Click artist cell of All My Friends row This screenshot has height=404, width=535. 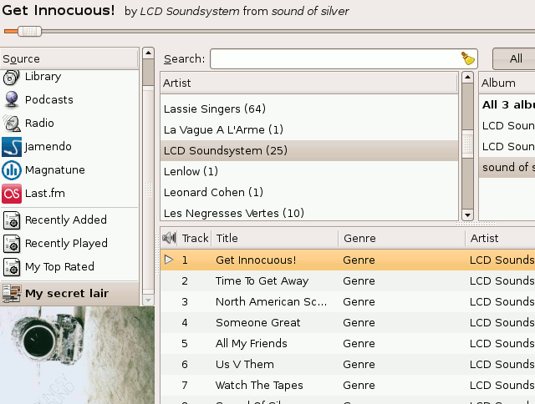click(x=502, y=343)
